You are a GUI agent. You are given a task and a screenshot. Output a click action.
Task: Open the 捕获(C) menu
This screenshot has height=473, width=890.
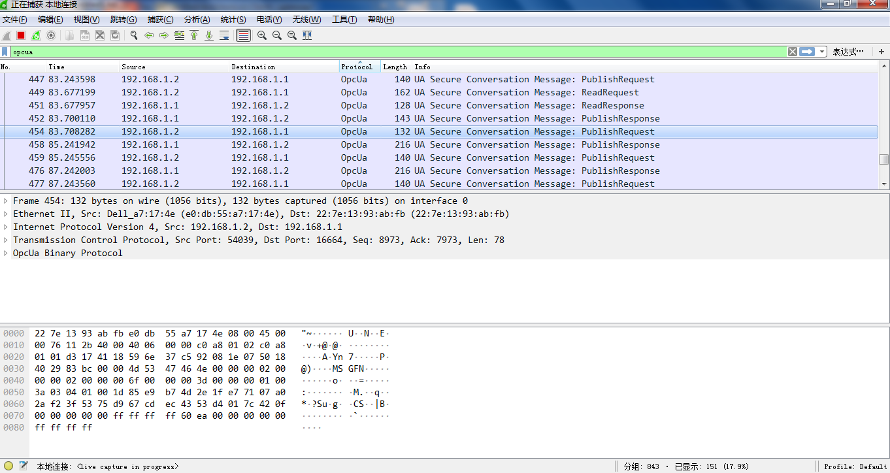161,20
